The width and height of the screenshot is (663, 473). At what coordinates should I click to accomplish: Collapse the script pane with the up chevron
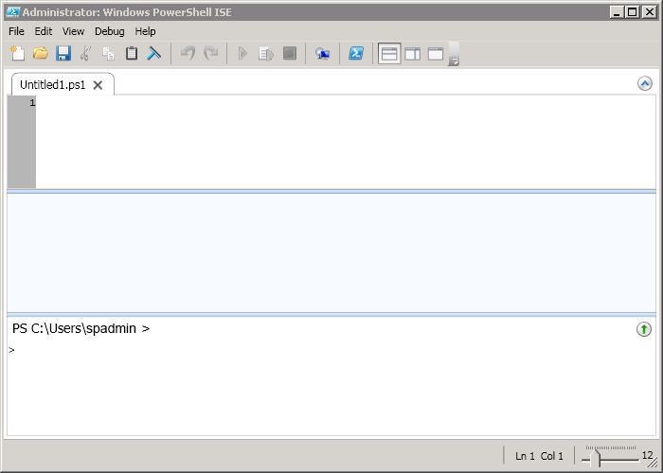[x=645, y=83]
